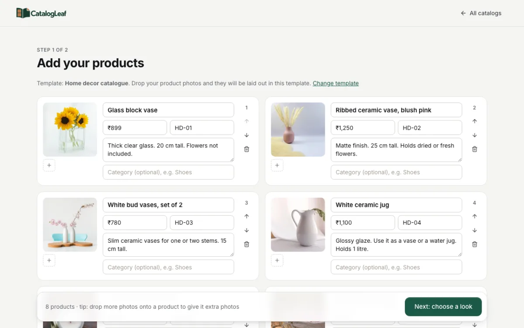Move White bud vases up
Screen dimensions: 524x328
(247, 216)
